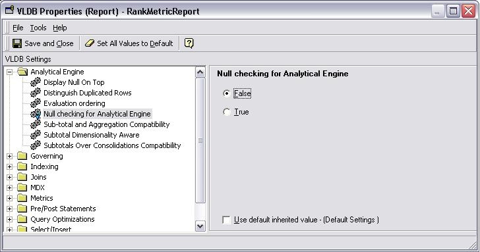Click the gear icon beside Subtotals Over Consolidations Compatibility

coord(36,145)
